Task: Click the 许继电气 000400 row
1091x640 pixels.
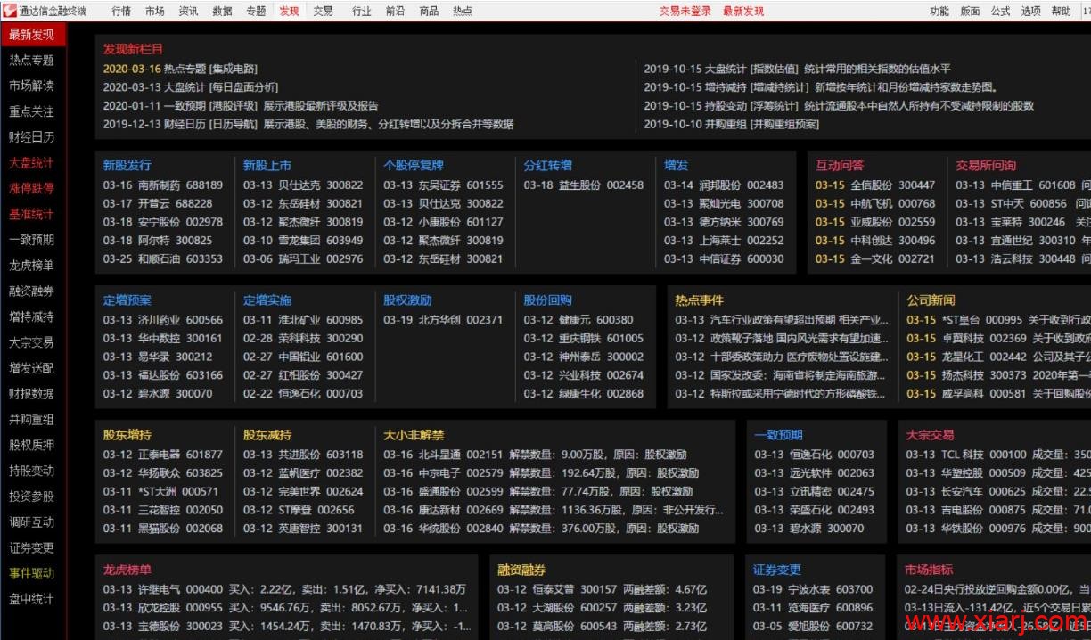Action: [285, 589]
